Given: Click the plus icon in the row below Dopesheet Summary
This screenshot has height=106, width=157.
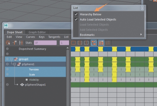Looking at the screenshot, I should click(7, 54).
